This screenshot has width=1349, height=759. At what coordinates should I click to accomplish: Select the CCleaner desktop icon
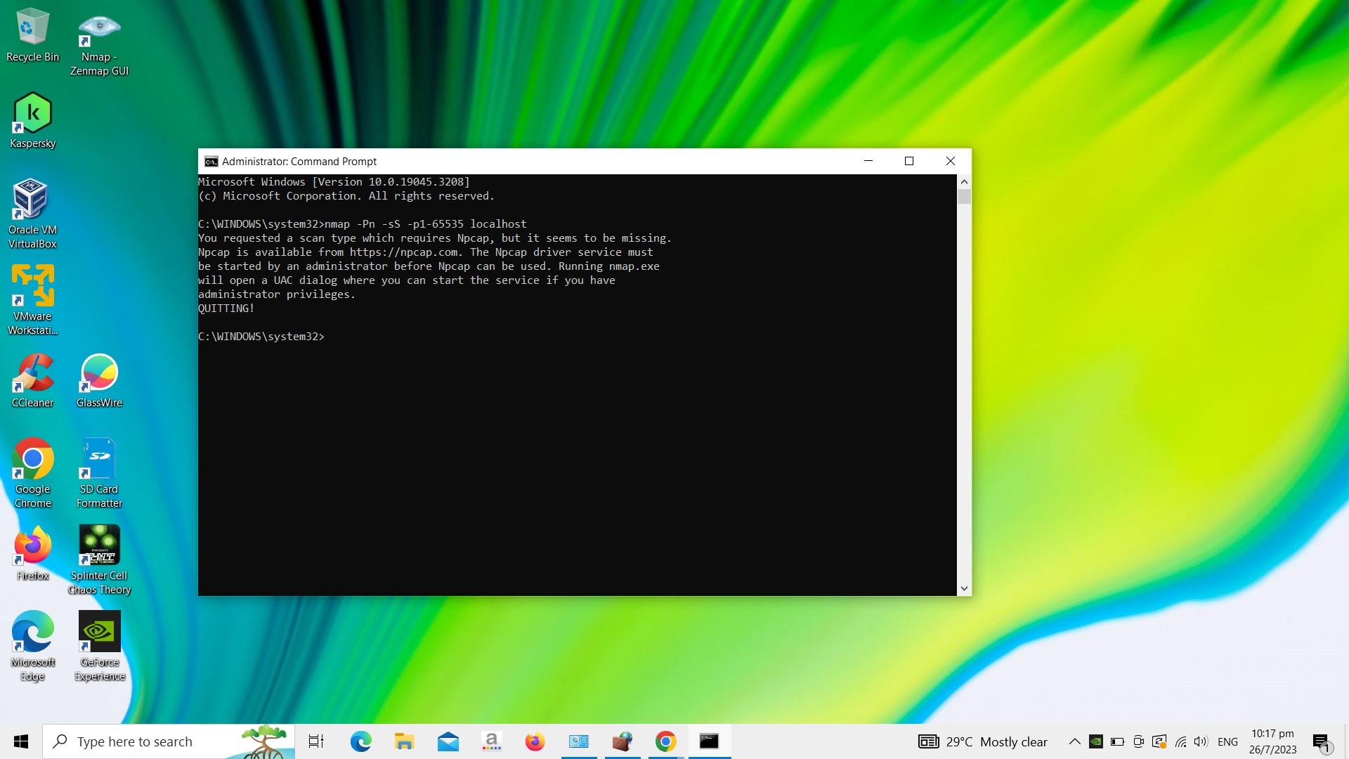pyautogui.click(x=32, y=380)
